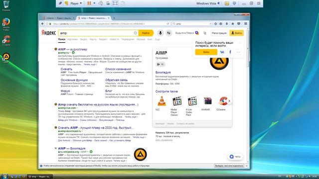This screenshot has height=179, width=319.
Task: Open the AIMP — Википедия result
Action: 72,148
